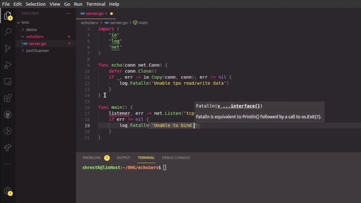The image size is (361, 203).
Task: Open the Go menu
Action: 67,4
